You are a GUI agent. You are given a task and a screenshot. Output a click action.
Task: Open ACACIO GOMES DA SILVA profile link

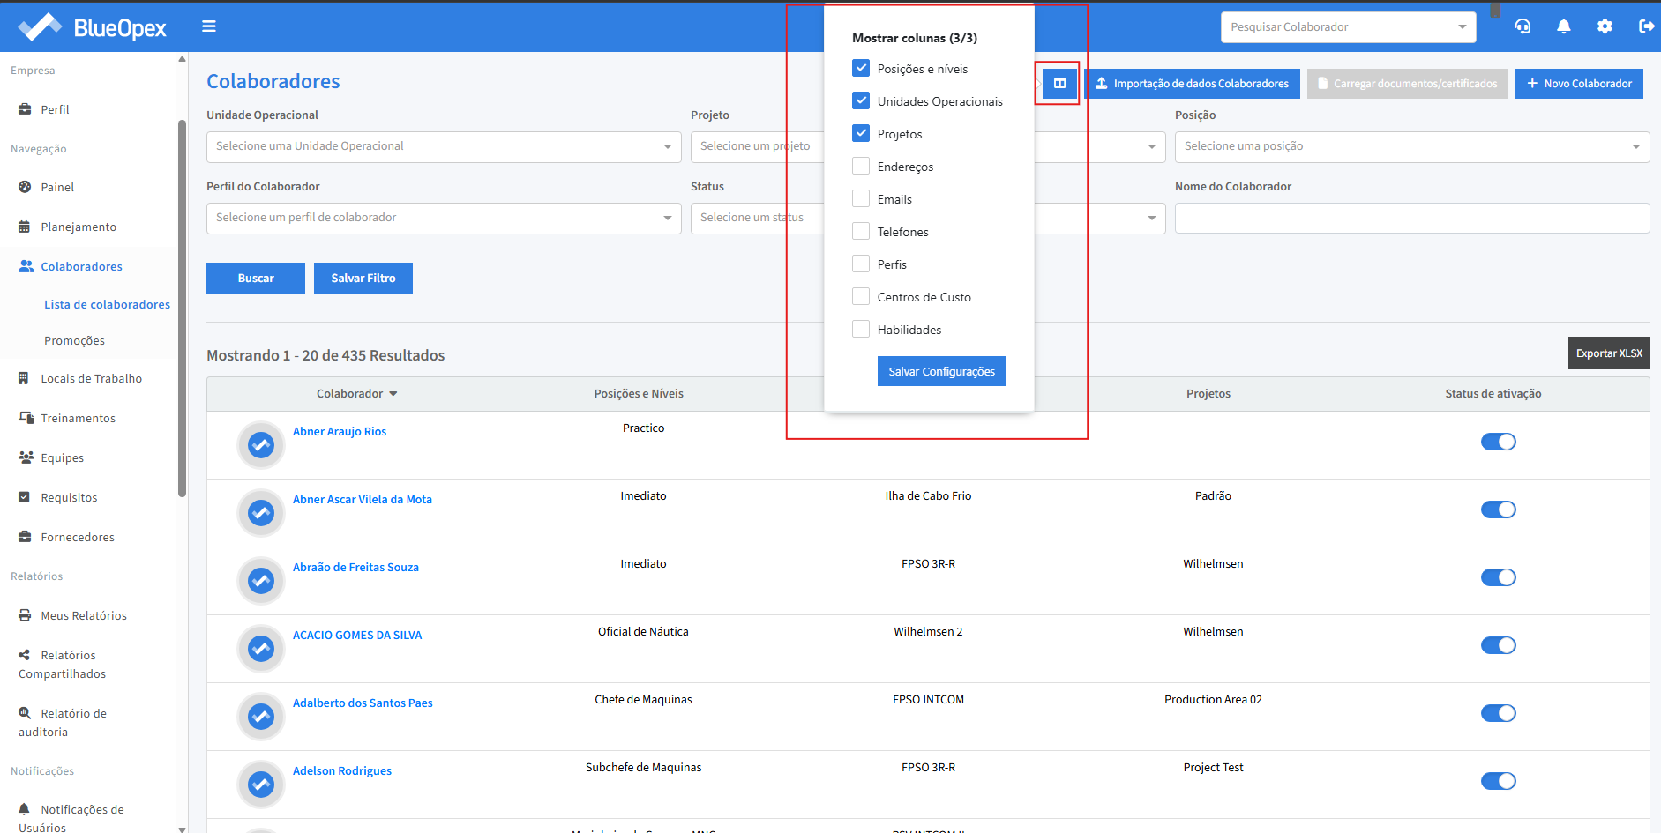click(x=357, y=635)
